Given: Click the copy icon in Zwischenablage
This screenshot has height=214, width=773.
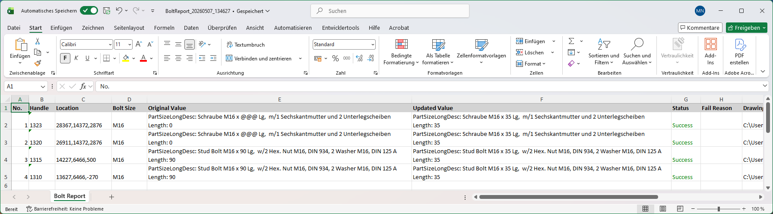Looking at the screenshot, I should tap(38, 52).
